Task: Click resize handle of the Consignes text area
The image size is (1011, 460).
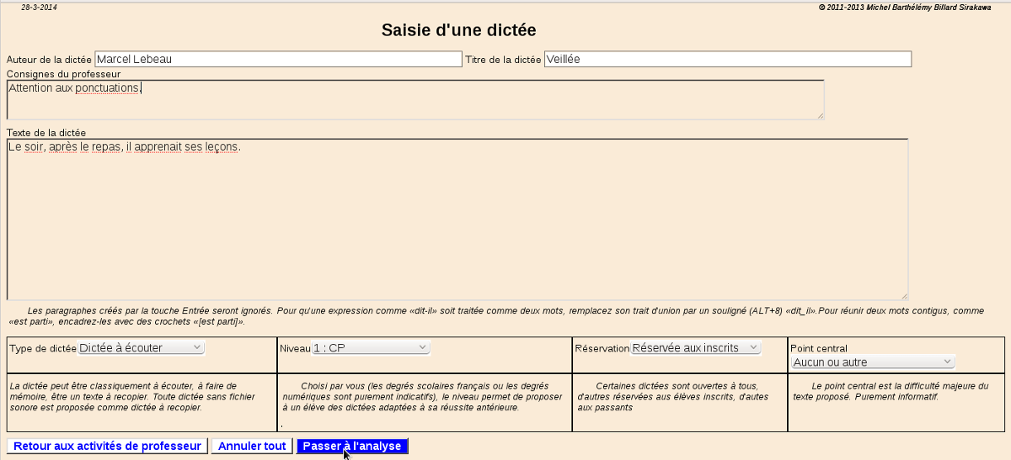Action: point(820,114)
